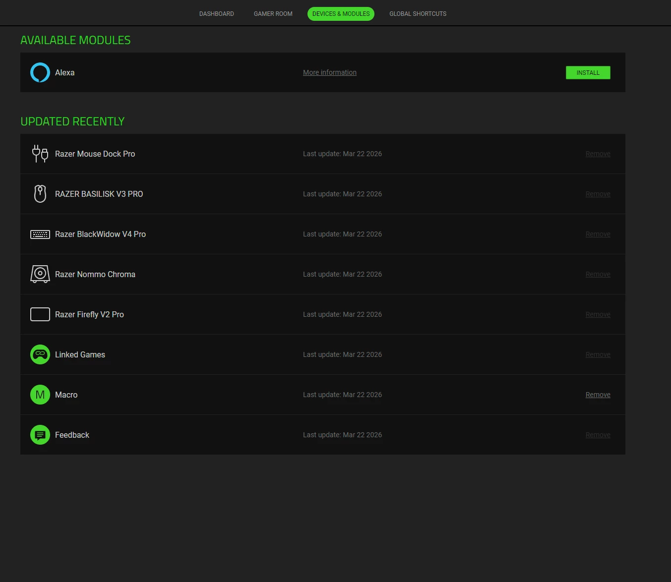The image size is (671, 582).
Task: Click the Basilisk V3 Pro mouse icon
Action: 40,194
